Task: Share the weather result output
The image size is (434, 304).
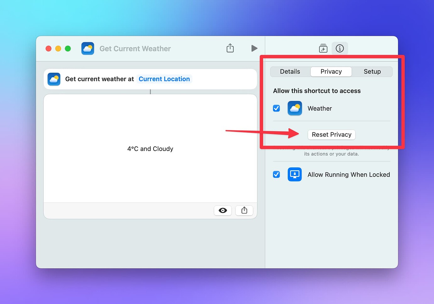Action: (x=244, y=211)
